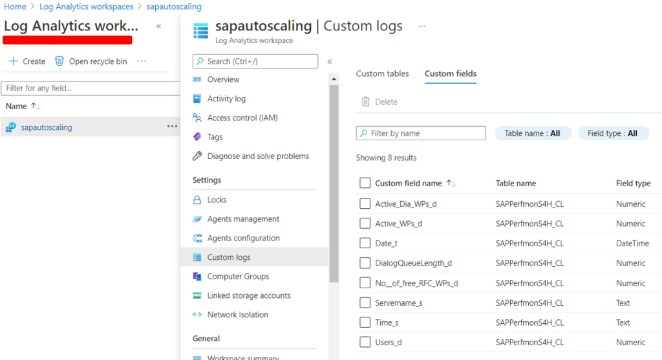This screenshot has width=662, height=360.
Task: Check the Active_WPs_d field checkbox
Action: (x=365, y=223)
